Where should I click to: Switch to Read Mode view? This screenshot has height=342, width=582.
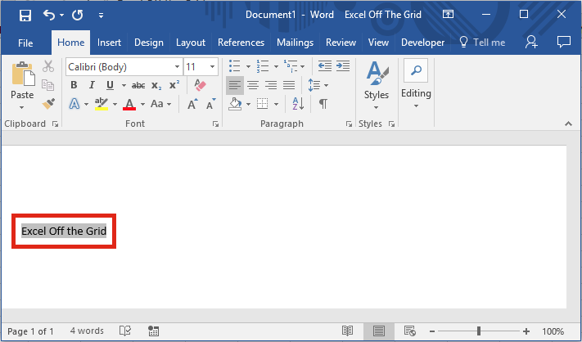[x=347, y=331]
